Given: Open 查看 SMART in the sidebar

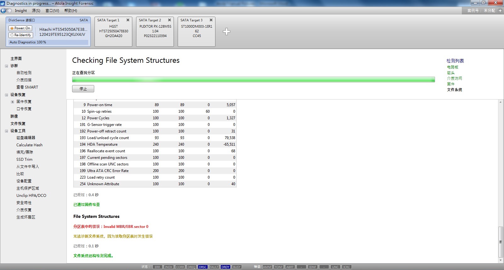Looking at the screenshot, I should coord(27,87).
